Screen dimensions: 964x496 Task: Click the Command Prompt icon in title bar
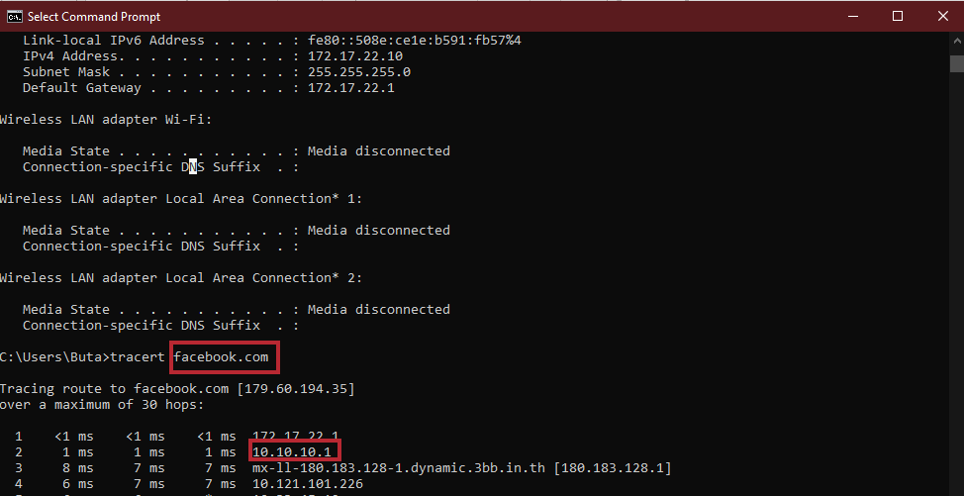coord(15,17)
